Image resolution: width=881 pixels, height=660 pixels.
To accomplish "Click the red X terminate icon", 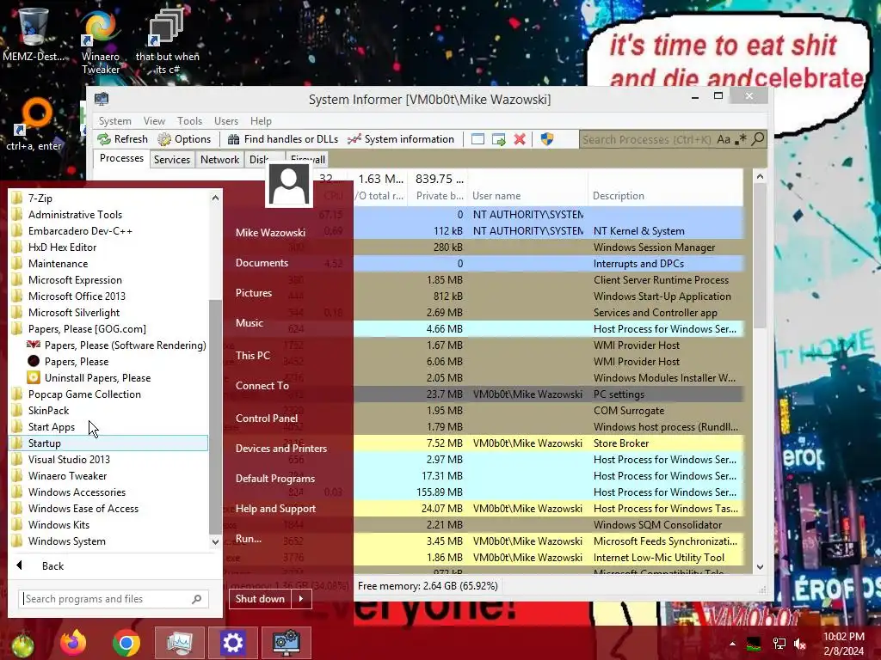I will [520, 139].
